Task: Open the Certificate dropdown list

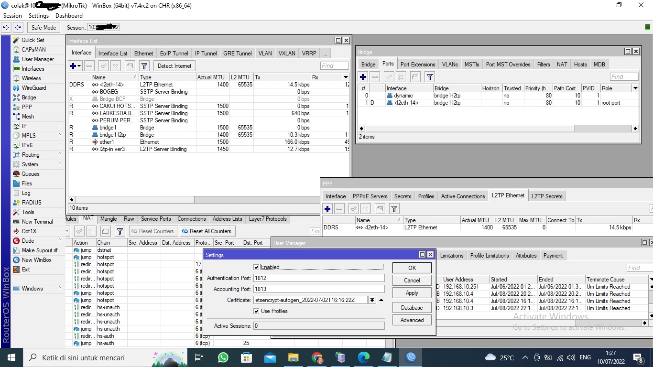Action: (372, 300)
